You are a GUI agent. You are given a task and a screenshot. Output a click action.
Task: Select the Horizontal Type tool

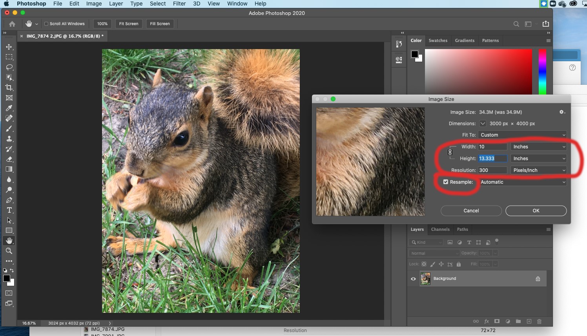(x=9, y=210)
